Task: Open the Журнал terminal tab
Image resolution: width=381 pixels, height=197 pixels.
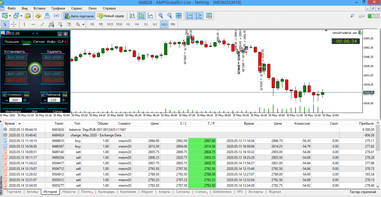Action: coord(274,192)
